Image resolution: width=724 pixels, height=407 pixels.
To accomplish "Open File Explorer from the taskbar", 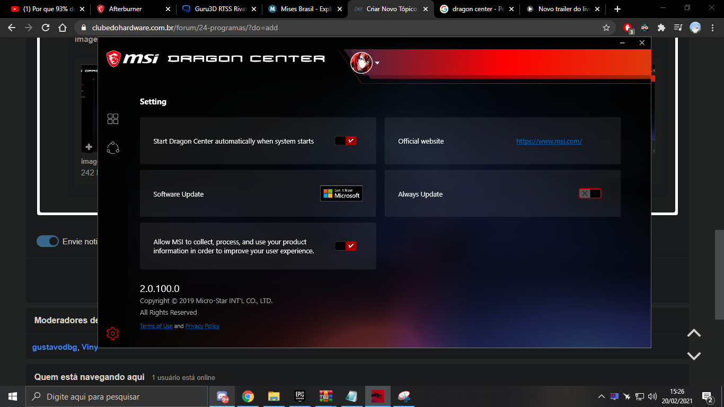I will (273, 396).
